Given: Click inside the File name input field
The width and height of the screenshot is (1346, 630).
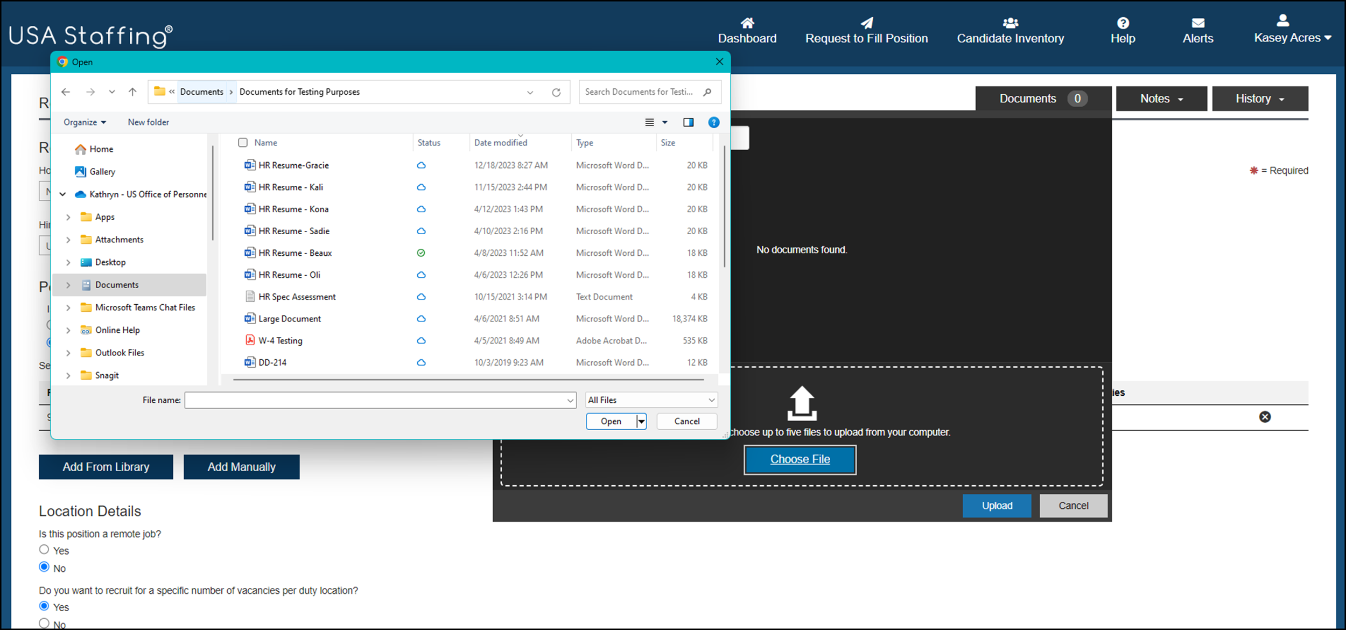Looking at the screenshot, I should (x=377, y=400).
